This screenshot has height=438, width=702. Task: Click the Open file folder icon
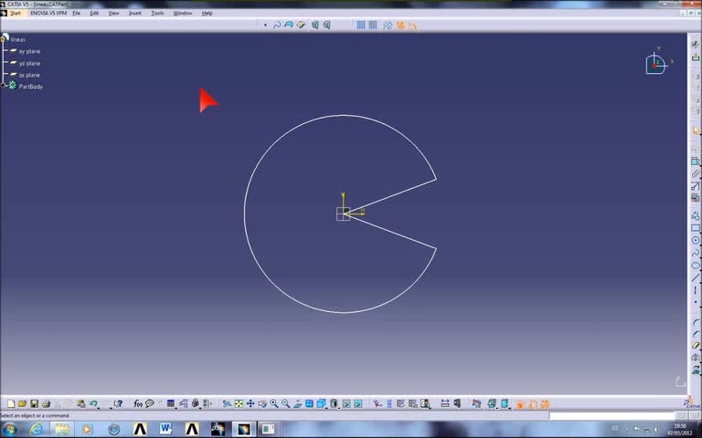click(22, 404)
